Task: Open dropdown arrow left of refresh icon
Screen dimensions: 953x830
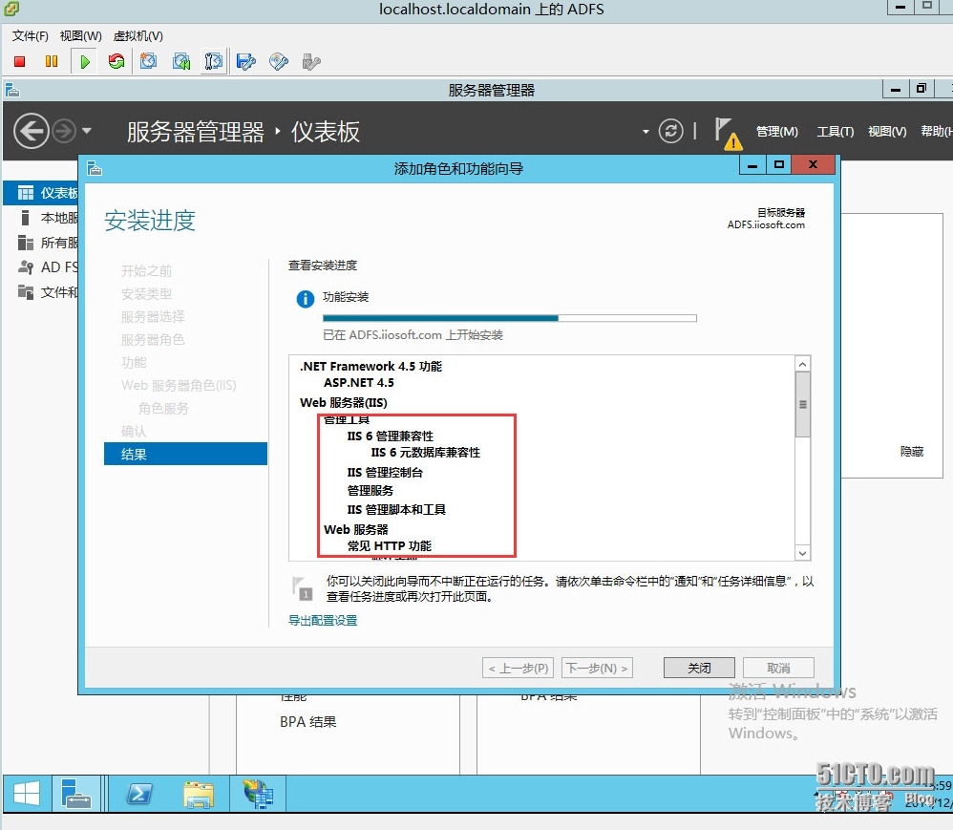Action: [x=646, y=132]
